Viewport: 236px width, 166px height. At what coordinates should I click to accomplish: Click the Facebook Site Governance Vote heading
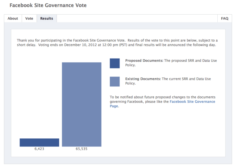coord(48,5)
